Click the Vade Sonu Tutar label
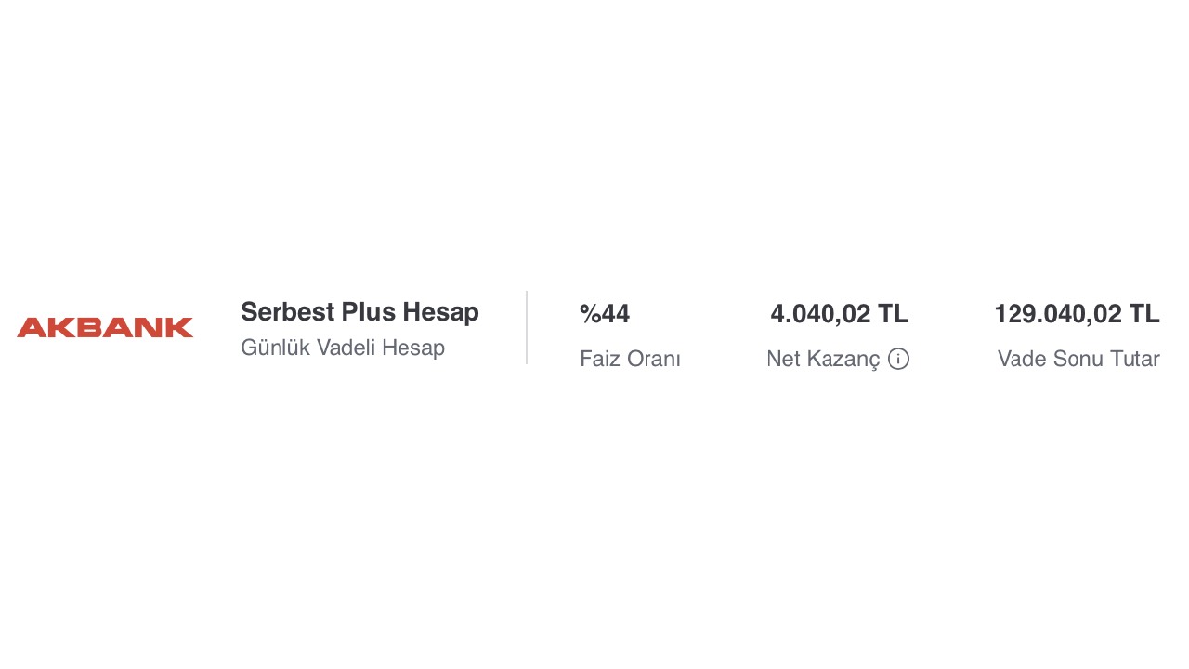Viewport: 1189px width, 669px height. pos(1078,359)
